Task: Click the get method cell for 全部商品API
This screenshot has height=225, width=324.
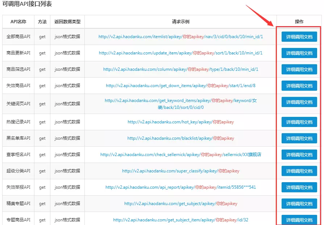Action: (x=42, y=37)
